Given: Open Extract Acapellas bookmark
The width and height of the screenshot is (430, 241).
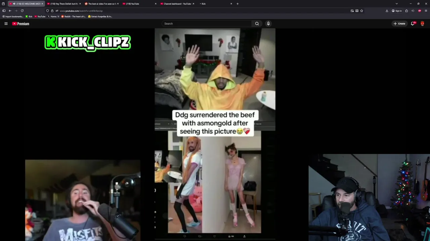Looking at the screenshot, I should coord(100,16).
